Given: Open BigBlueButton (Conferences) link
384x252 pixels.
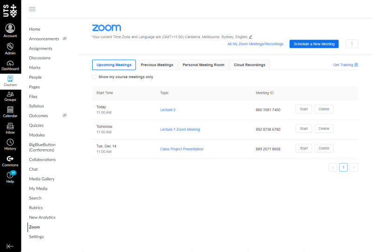Looking at the screenshot, I should click(42, 147).
